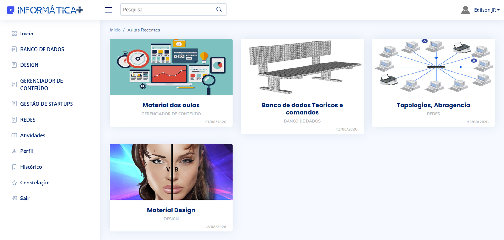Viewport: 504px width, 240px height.
Task: Open Banco de dados Teoricos e comandos title
Action: coord(302,109)
